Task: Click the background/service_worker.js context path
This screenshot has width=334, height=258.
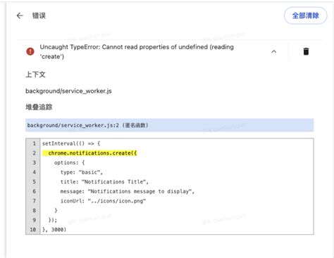Action: tap(68, 91)
